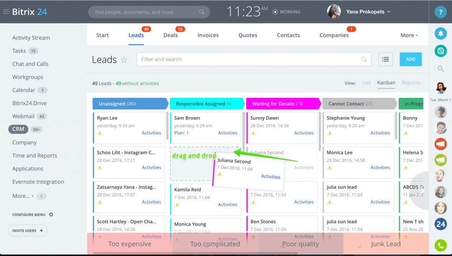Viewport: 452px width, 256px height.
Task: Click the blue Bitrix24 '24' round icon
Action: [441, 224]
